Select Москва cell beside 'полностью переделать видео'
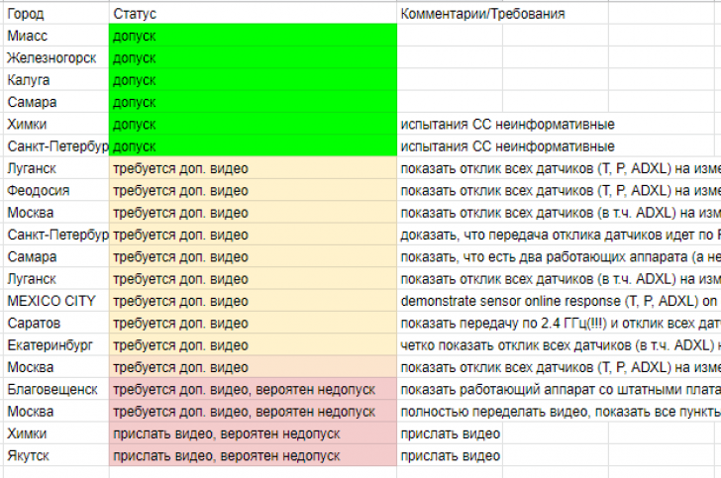Image resolution: width=721 pixels, height=478 pixels. tap(56, 412)
